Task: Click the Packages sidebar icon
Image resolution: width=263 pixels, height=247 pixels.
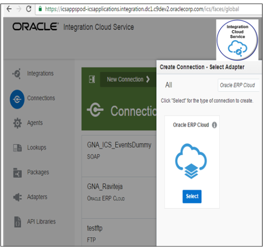Action: tap(18, 173)
